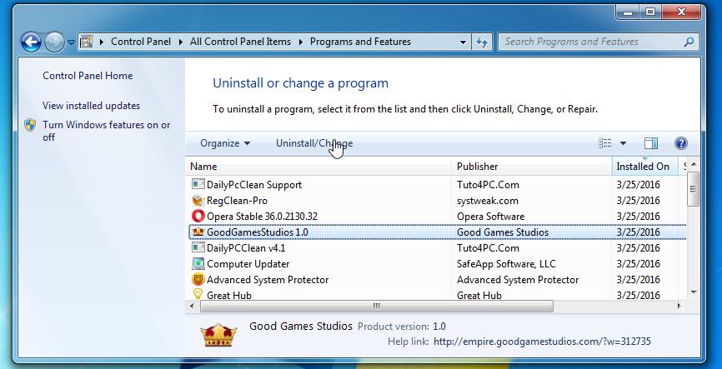
Task: Select Computer Updater entry
Action: point(248,264)
